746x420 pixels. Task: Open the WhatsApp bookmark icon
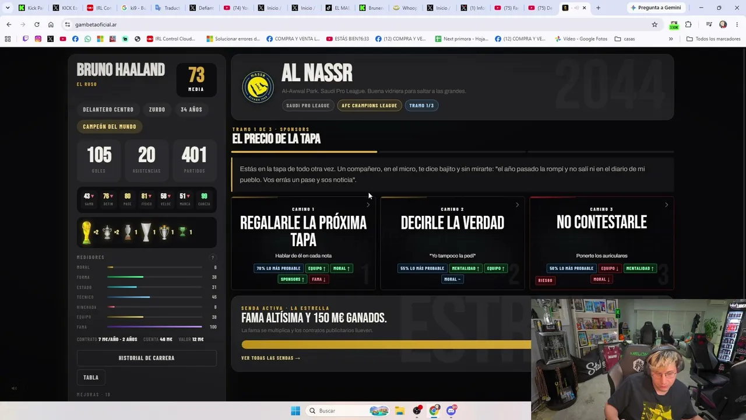coord(87,38)
